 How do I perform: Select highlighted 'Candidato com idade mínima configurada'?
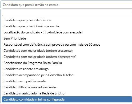67,99
